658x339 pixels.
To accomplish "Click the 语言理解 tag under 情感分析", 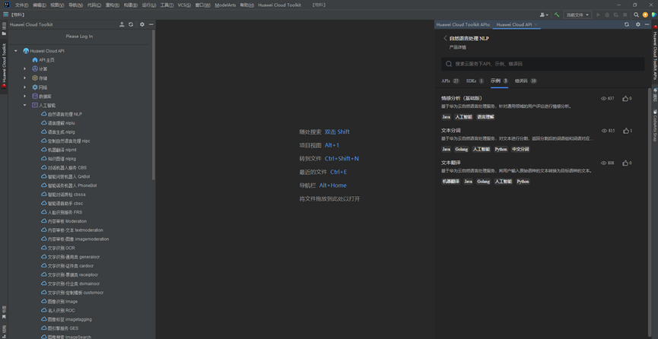I will tap(485, 117).
